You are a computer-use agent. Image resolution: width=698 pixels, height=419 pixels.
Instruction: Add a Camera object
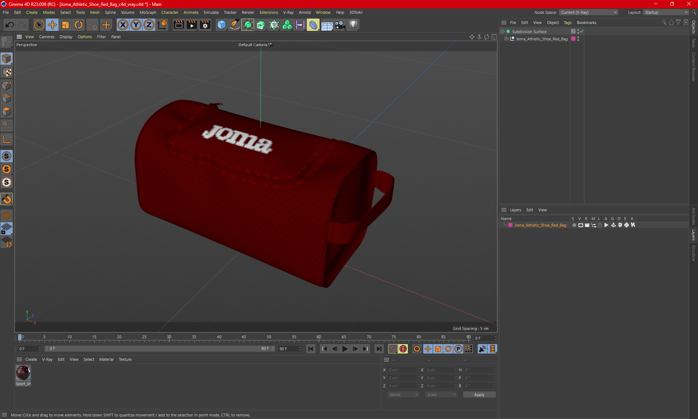click(340, 25)
